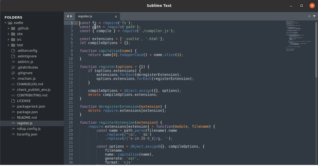
Task: Go to previous tab with left arrow
Action: (x=68, y=16)
